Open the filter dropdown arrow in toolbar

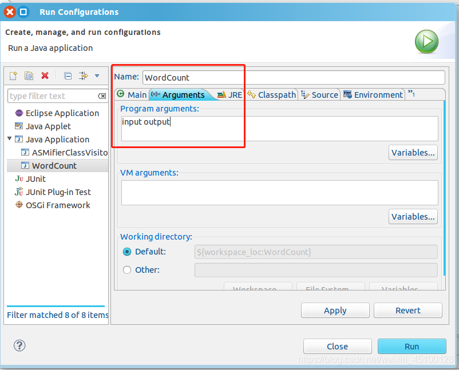point(97,75)
